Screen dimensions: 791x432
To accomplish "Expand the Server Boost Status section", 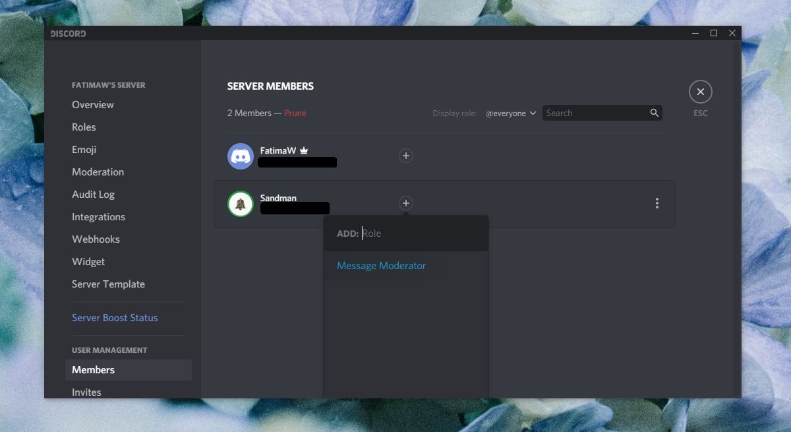I will point(115,317).
